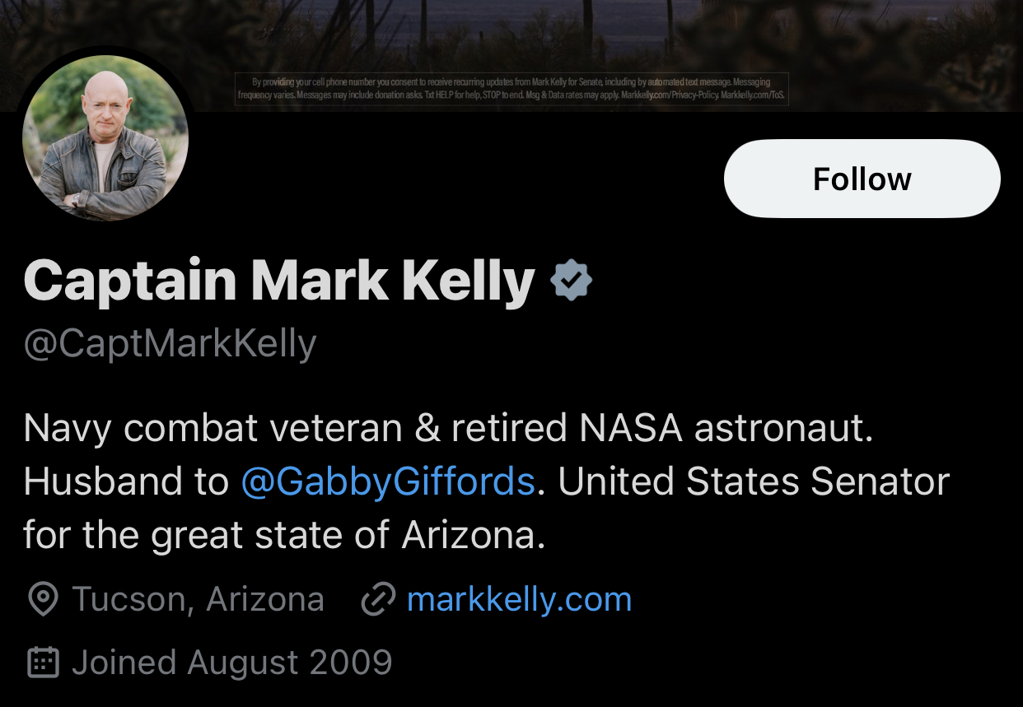Open the @GabbyGiffords mention link
Screen dimensions: 1023x707
[x=388, y=481]
